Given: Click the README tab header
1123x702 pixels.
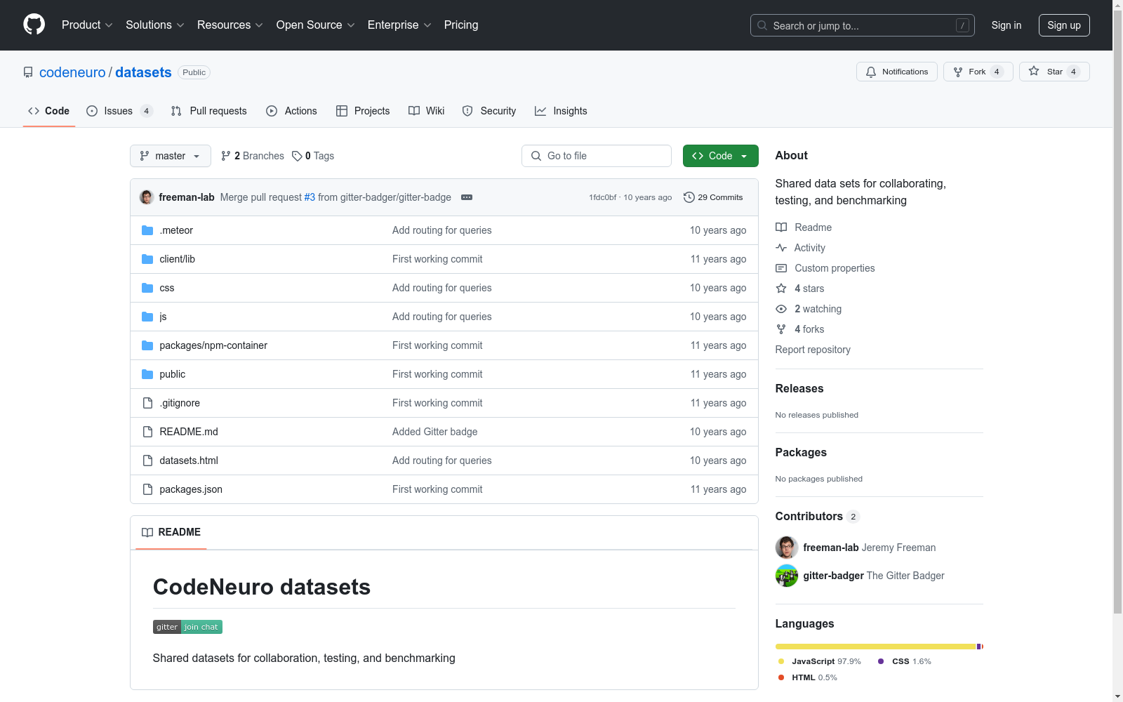Looking at the screenshot, I should [171, 532].
